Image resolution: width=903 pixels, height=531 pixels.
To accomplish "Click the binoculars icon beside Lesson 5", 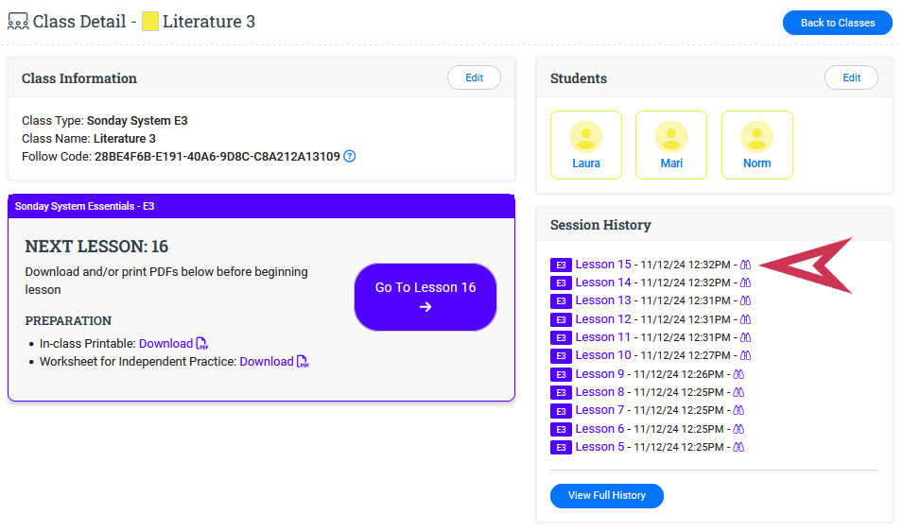I will coord(738,447).
